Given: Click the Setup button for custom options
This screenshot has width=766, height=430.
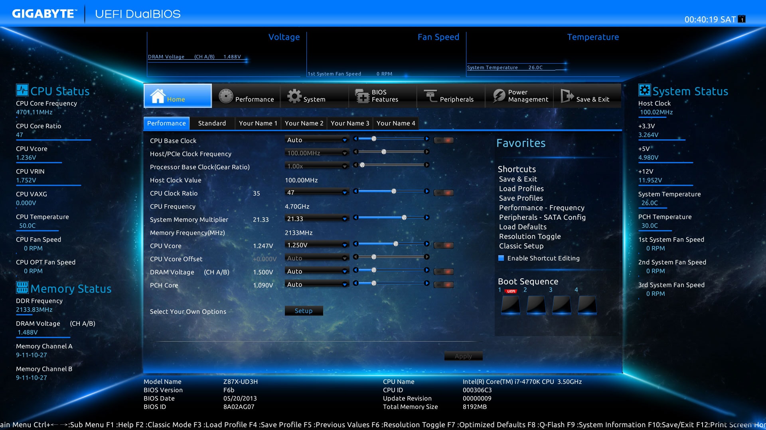Looking at the screenshot, I should pyautogui.click(x=302, y=309).
